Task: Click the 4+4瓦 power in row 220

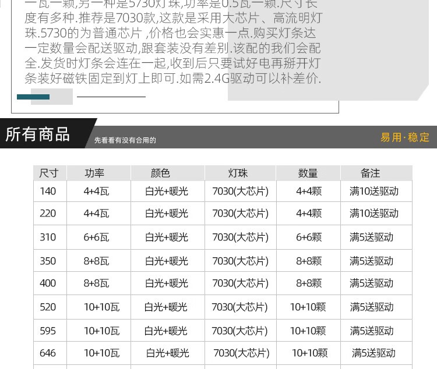Action: coord(96,214)
